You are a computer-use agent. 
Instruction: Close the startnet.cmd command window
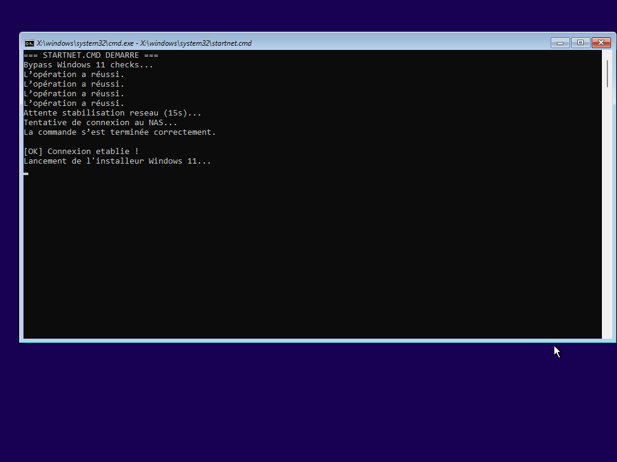coord(601,43)
